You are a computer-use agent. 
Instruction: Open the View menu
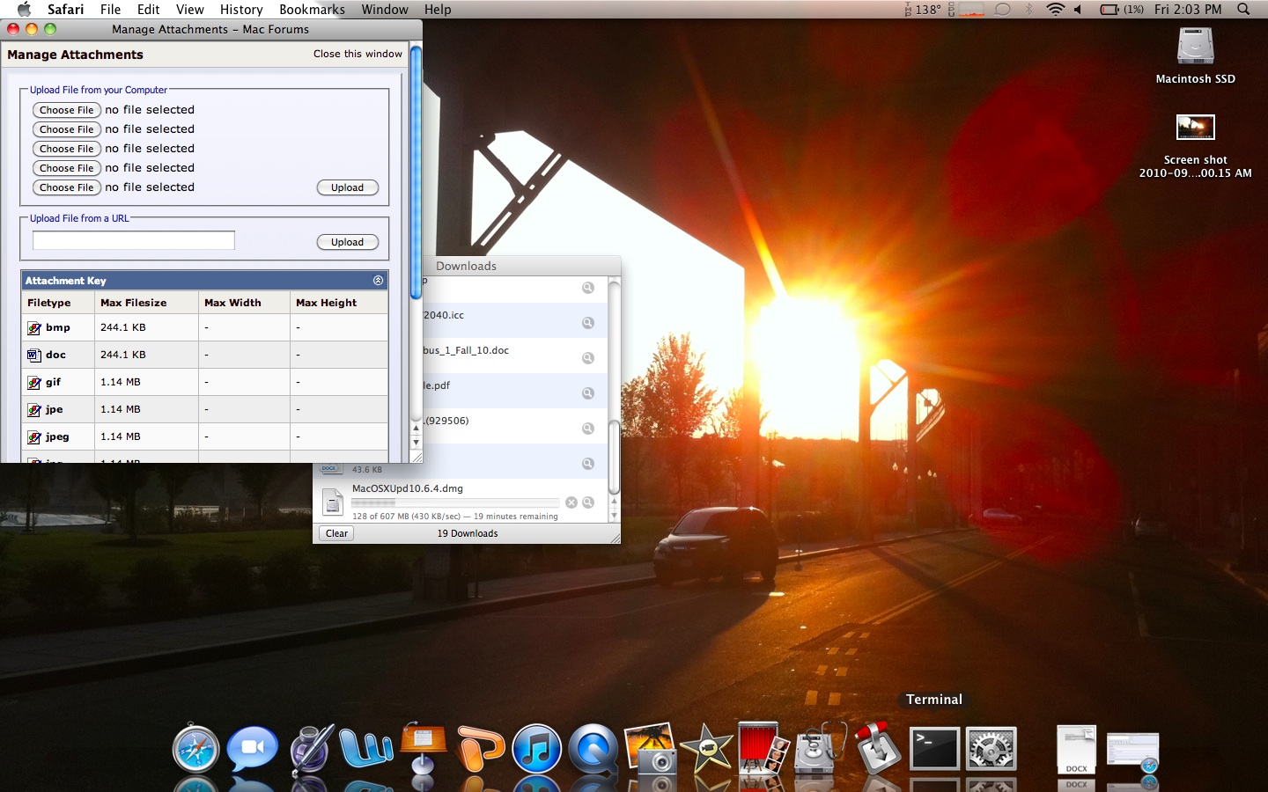(189, 10)
